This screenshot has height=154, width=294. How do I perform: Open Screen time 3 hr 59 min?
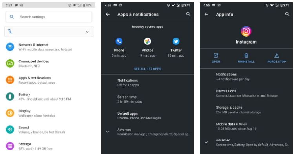(148, 99)
